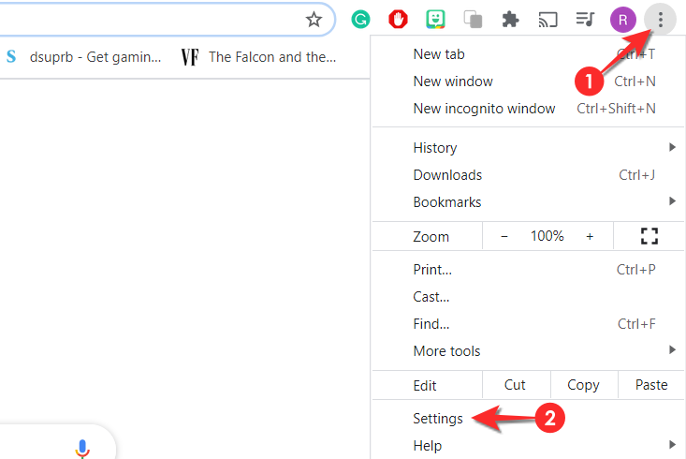The height and width of the screenshot is (459, 686).
Task: Open the dsuprb bookmark
Action: pos(84,57)
